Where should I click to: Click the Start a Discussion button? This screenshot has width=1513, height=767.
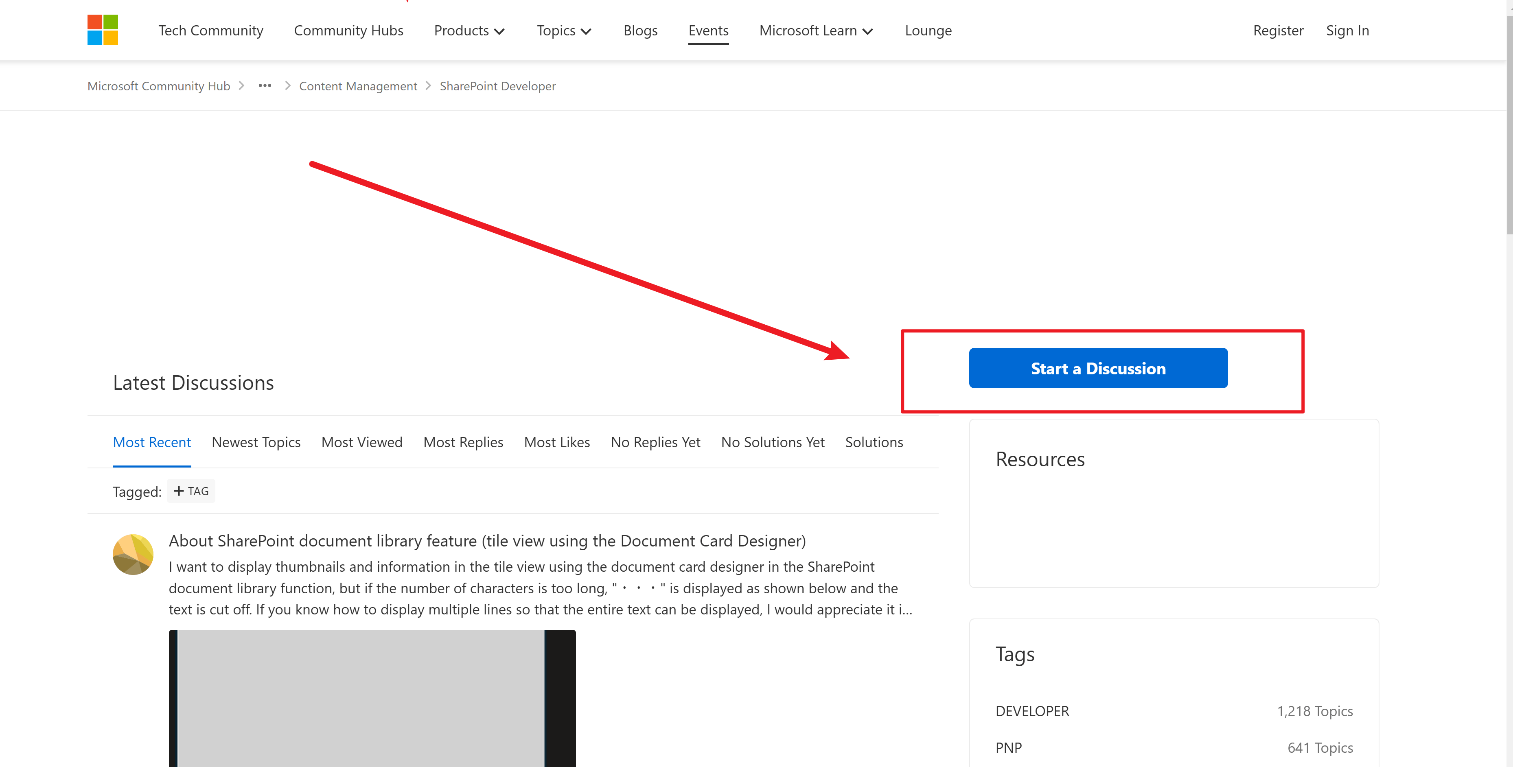pos(1098,368)
